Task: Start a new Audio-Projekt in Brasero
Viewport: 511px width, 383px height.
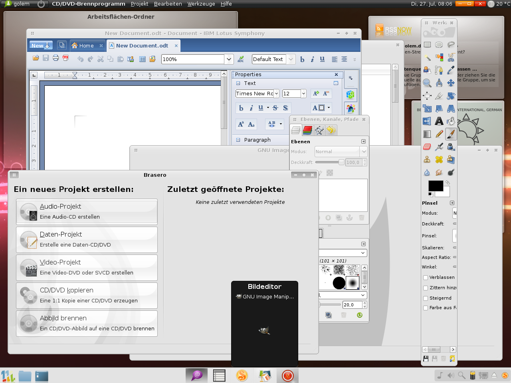Action: click(87, 211)
